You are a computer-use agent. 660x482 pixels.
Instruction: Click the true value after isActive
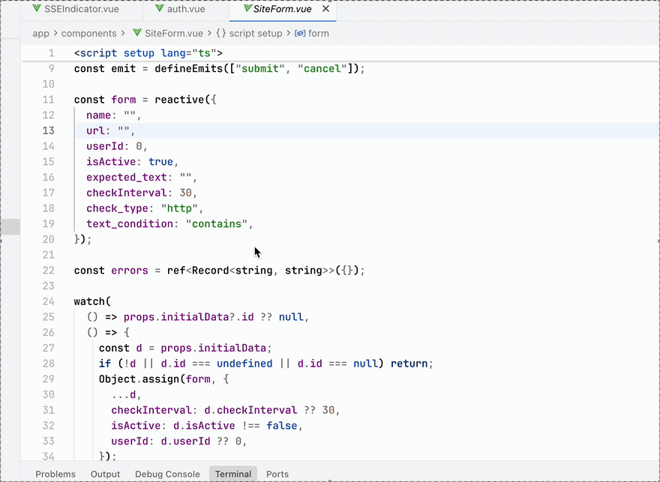[x=160, y=162]
